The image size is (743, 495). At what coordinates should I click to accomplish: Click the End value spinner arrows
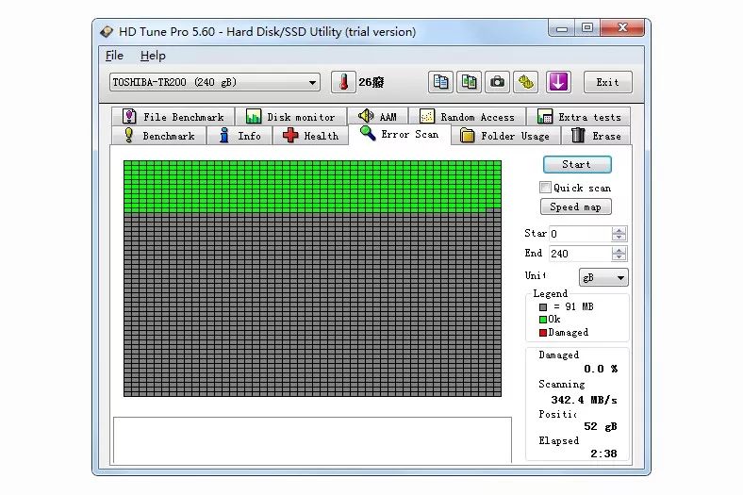619,254
